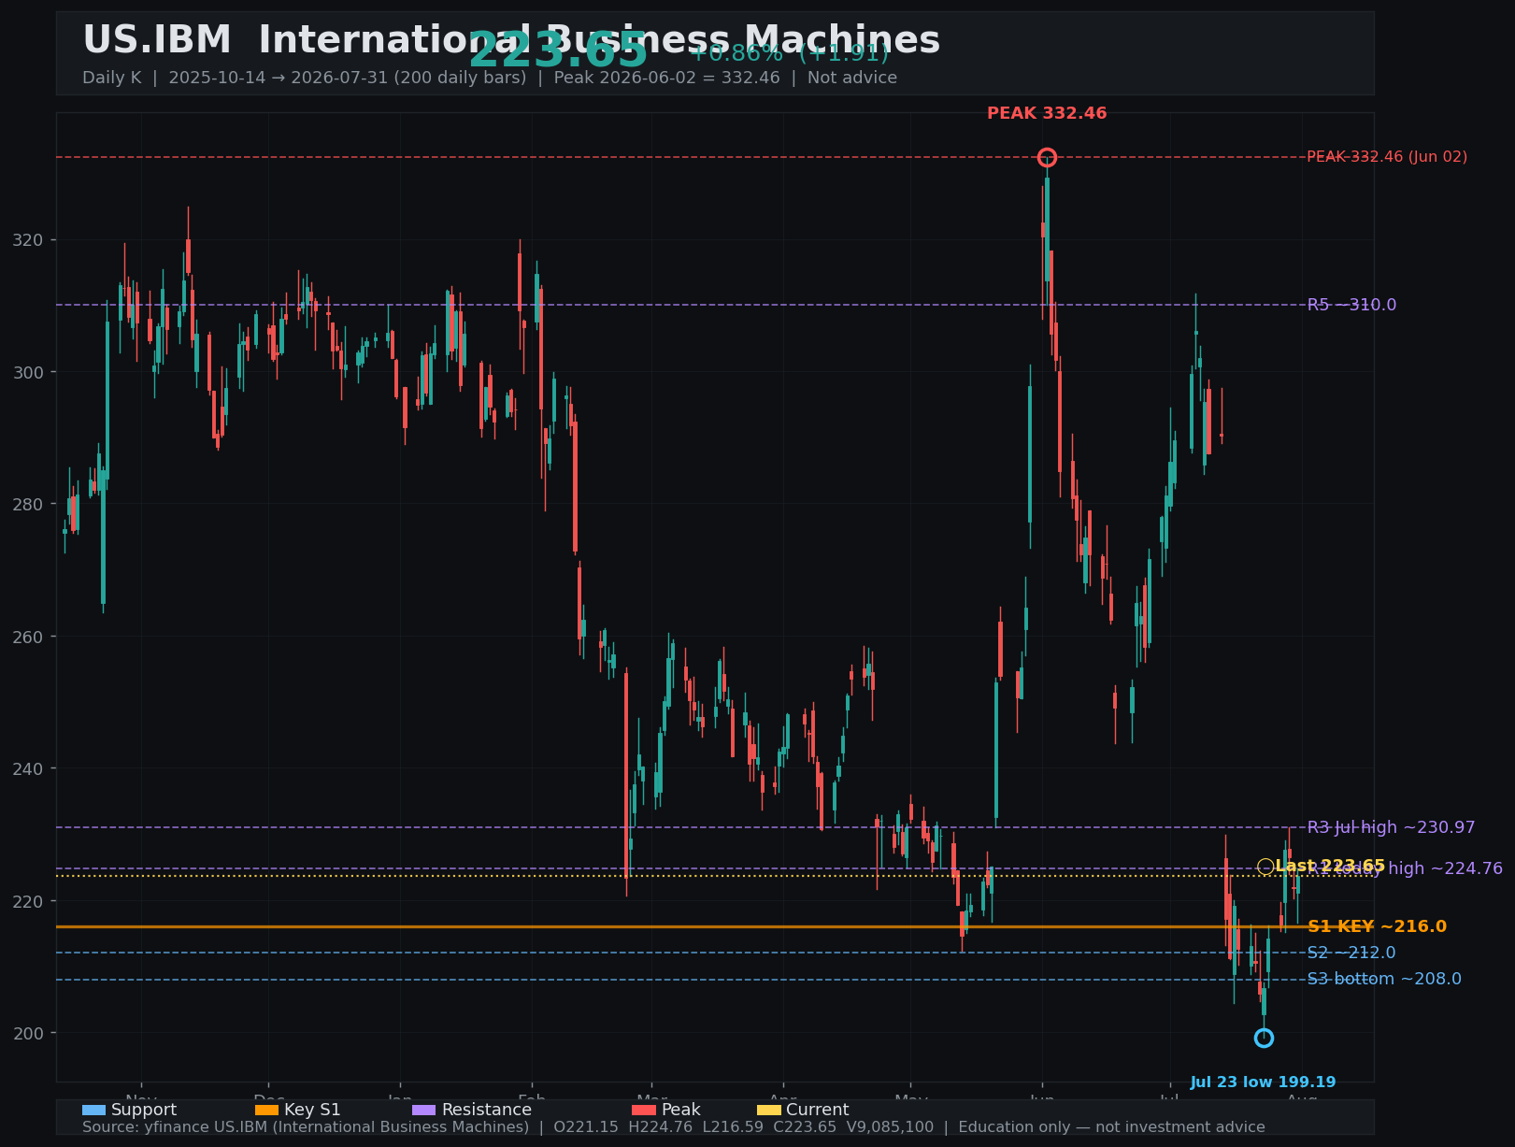Click the y-axis tick label 200

[29, 1033]
